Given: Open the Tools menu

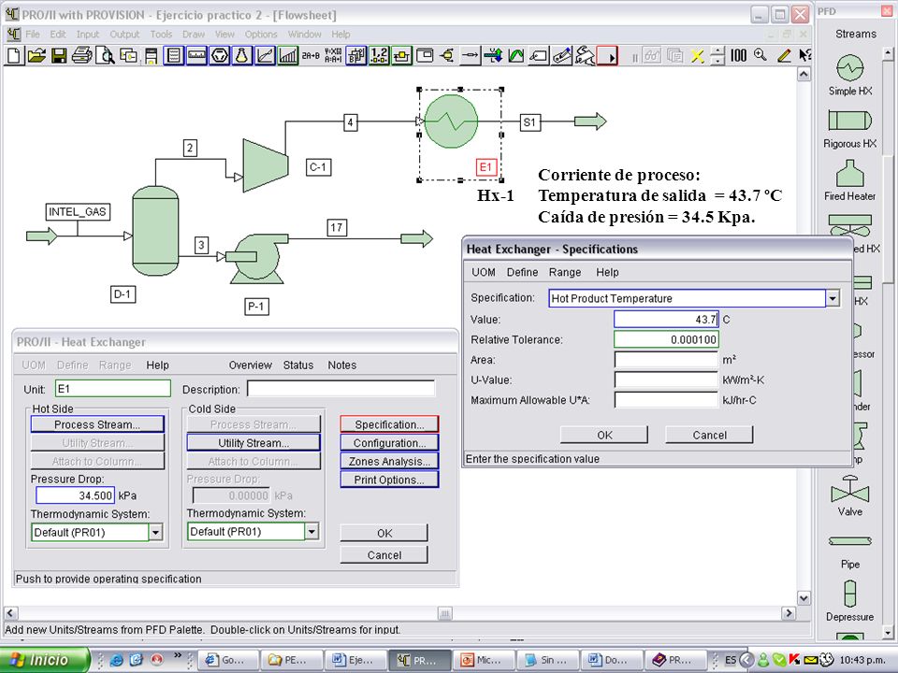Looking at the screenshot, I should (x=161, y=35).
